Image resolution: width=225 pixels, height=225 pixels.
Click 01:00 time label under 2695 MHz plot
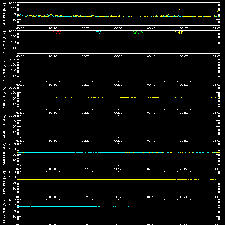217,141
